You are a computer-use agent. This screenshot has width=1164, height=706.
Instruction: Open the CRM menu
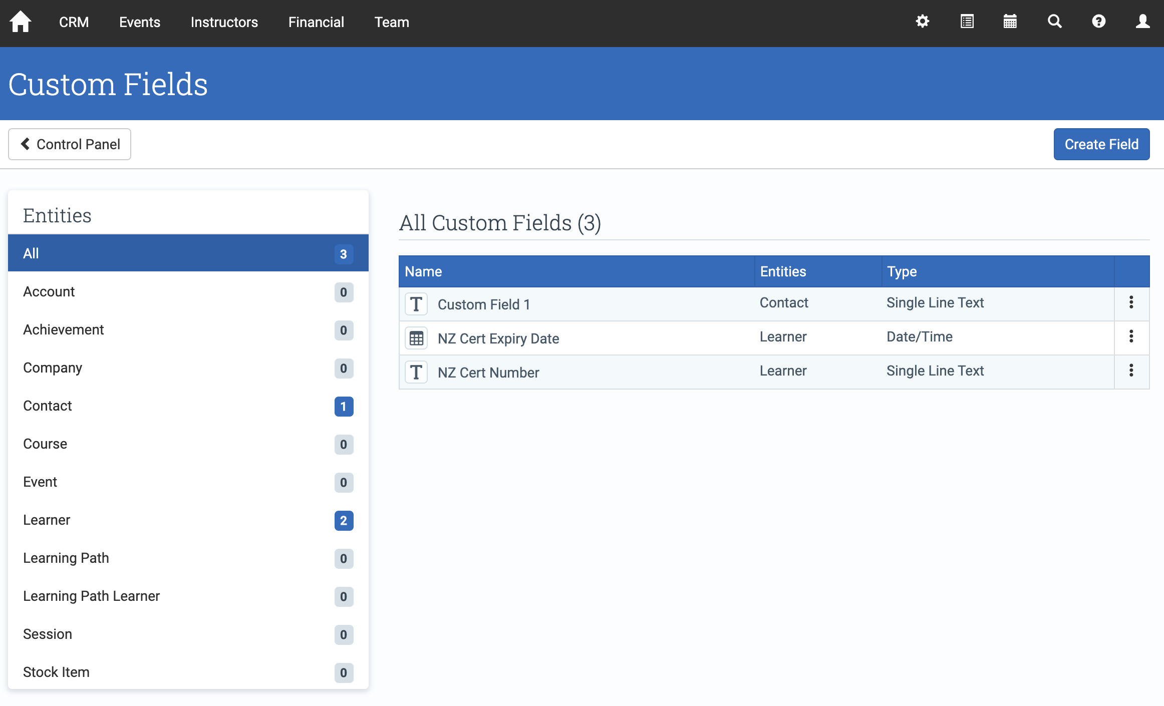74,22
